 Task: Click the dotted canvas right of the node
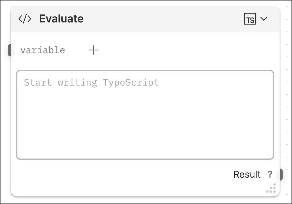(286, 104)
